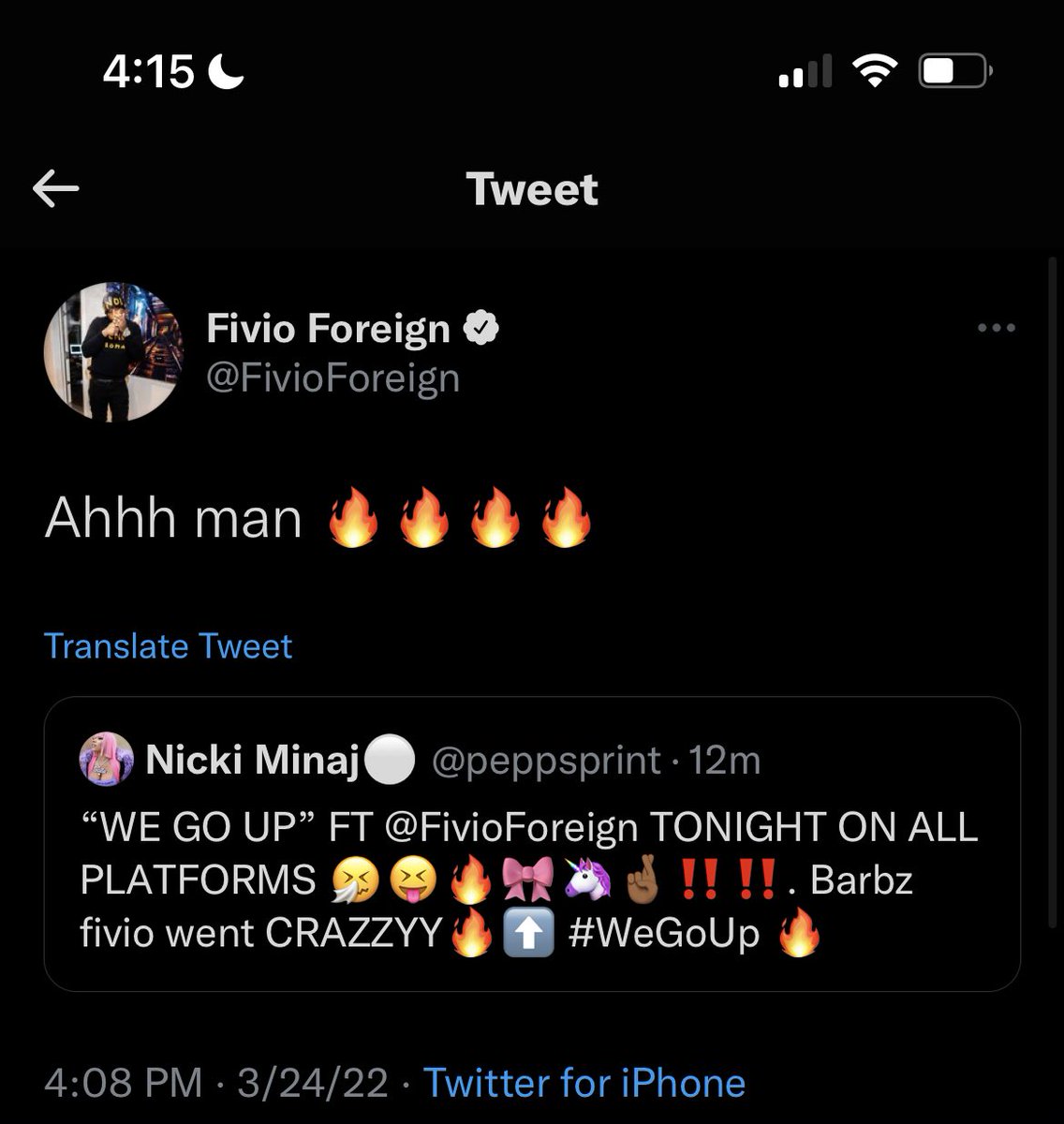Tap the Wi-Fi status icon

[x=875, y=71]
